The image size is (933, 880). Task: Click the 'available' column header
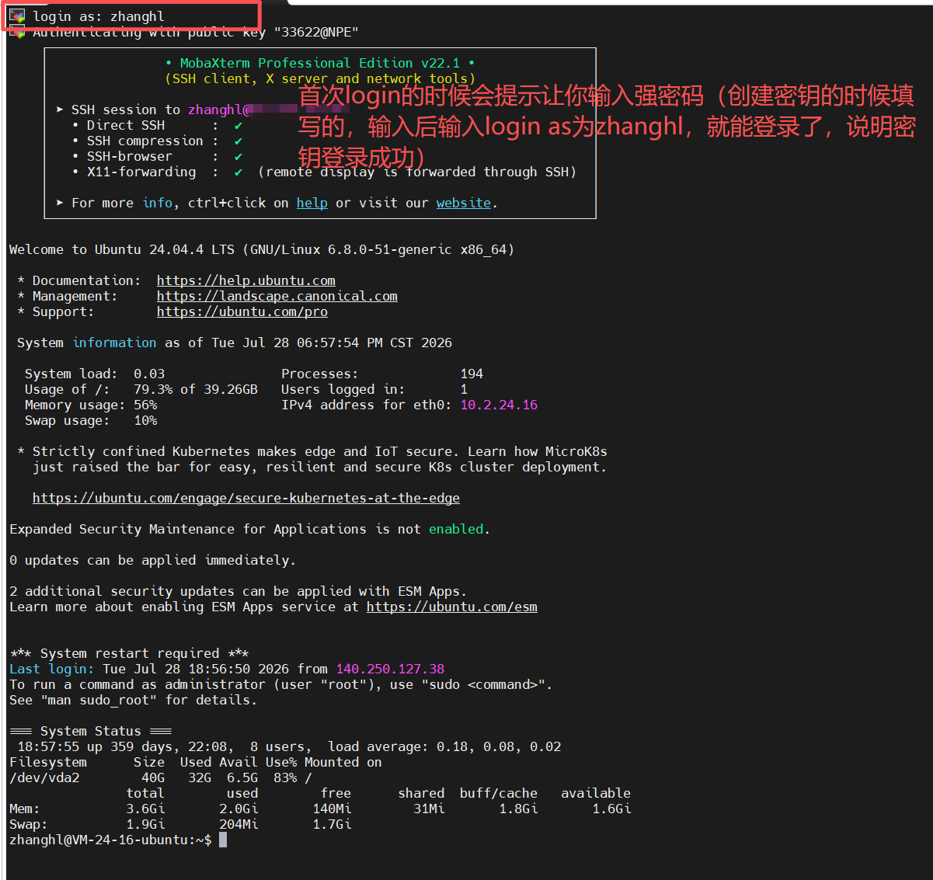point(596,793)
